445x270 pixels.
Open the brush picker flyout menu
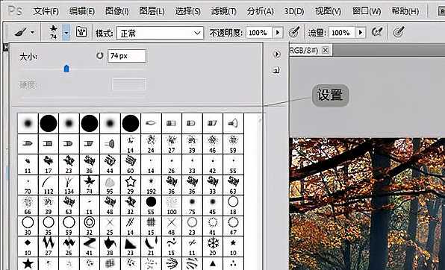(276, 54)
